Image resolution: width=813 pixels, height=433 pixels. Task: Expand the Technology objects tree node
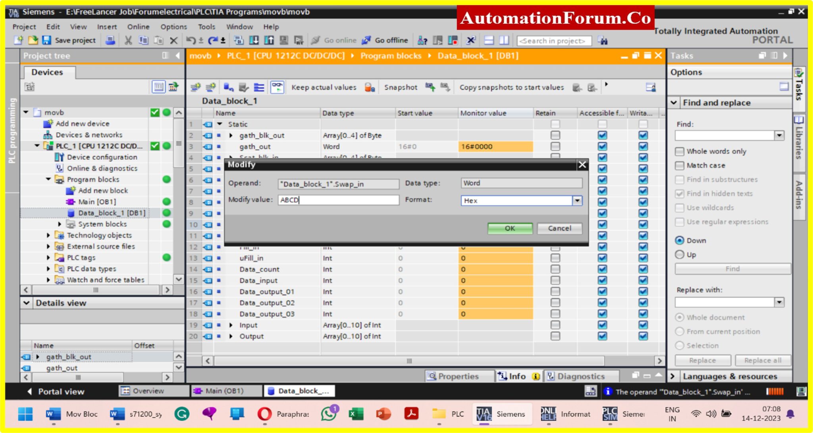point(48,235)
